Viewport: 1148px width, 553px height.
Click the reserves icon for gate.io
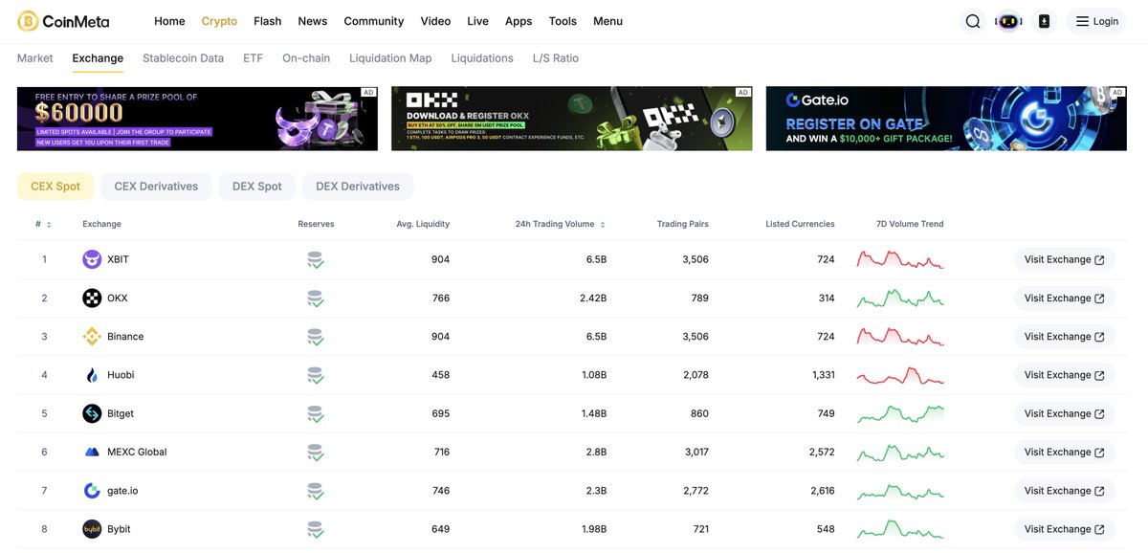tap(315, 491)
